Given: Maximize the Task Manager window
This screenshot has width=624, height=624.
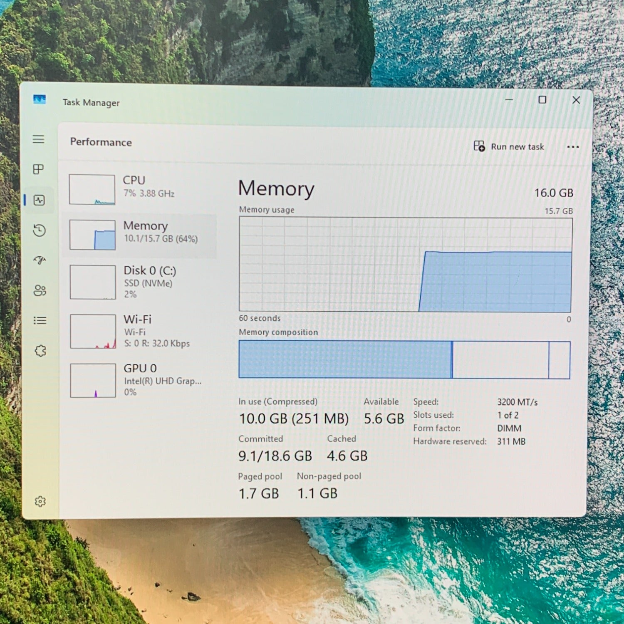Looking at the screenshot, I should point(542,100).
